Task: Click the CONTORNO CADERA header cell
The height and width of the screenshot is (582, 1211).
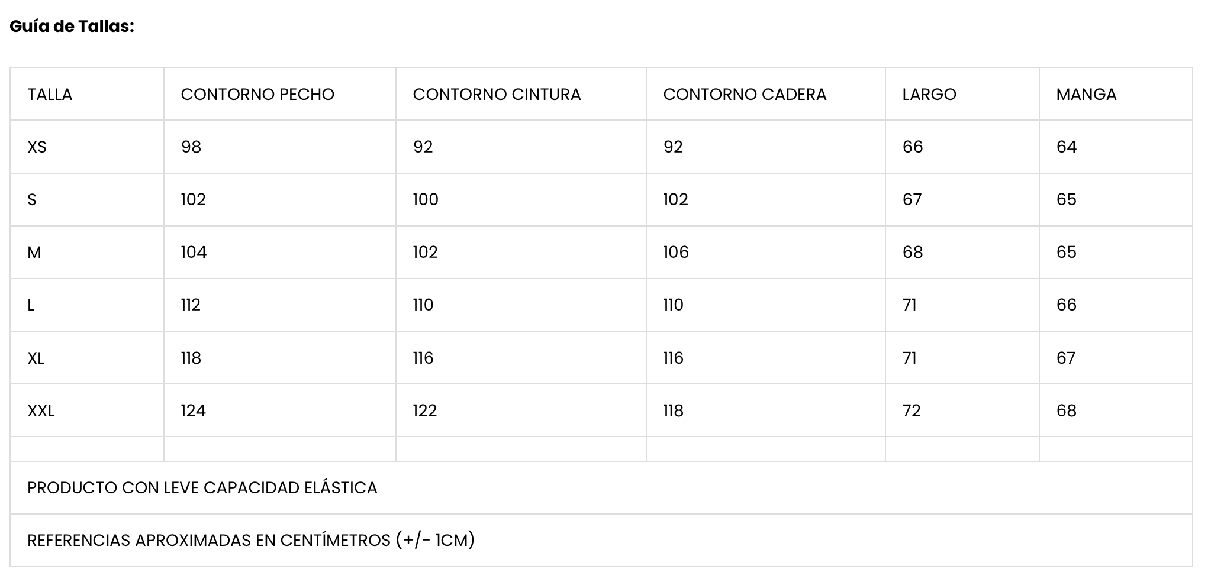Action: 745,95
